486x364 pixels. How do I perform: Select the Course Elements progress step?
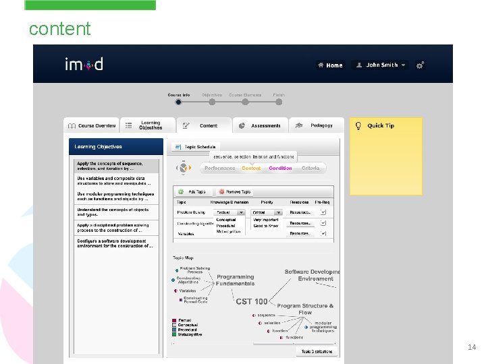point(245,102)
